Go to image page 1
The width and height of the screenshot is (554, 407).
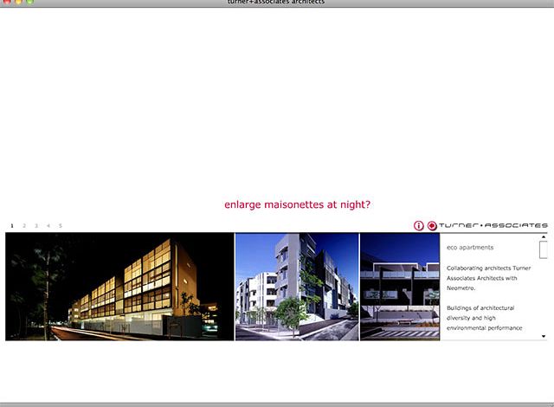pyautogui.click(x=12, y=225)
